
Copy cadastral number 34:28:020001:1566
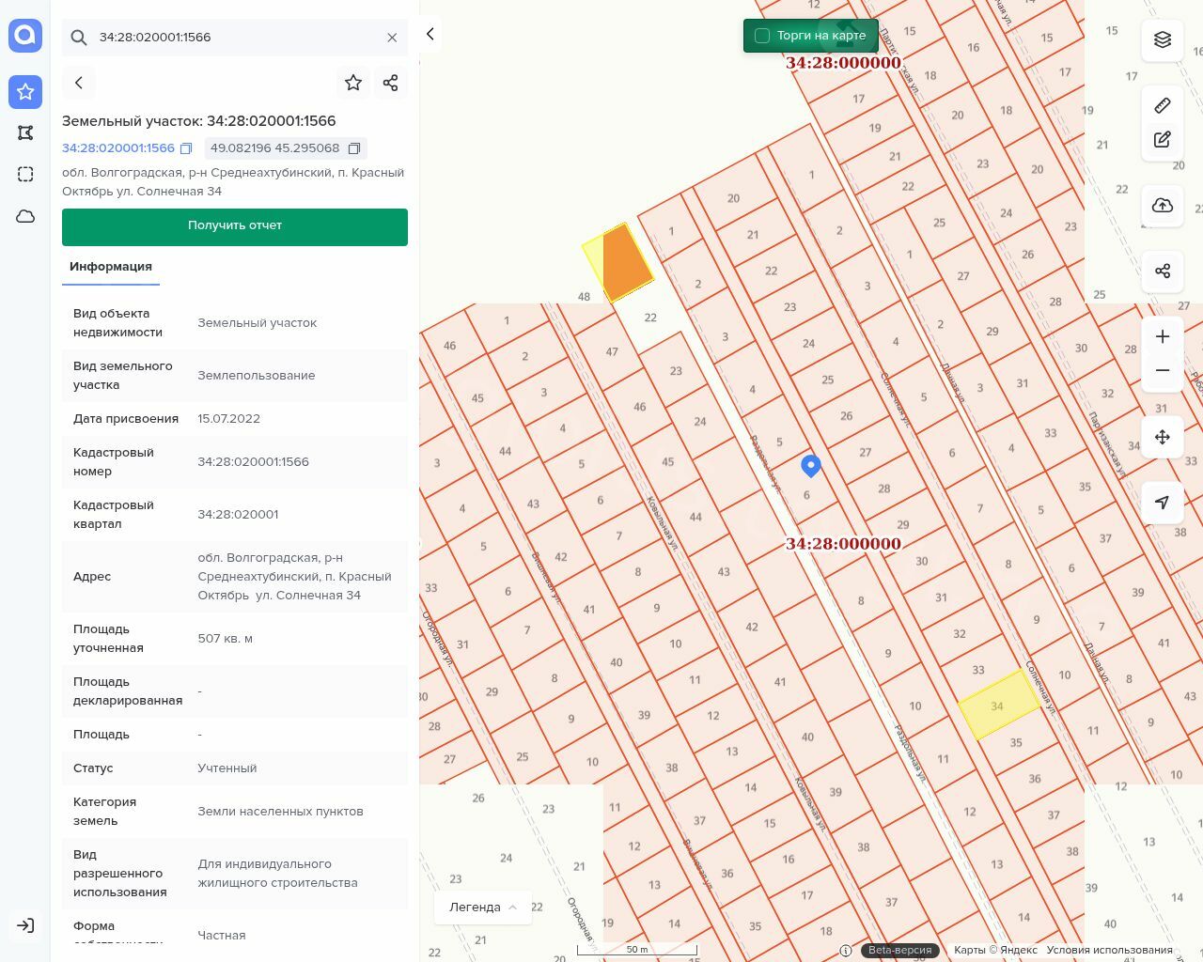(186, 148)
